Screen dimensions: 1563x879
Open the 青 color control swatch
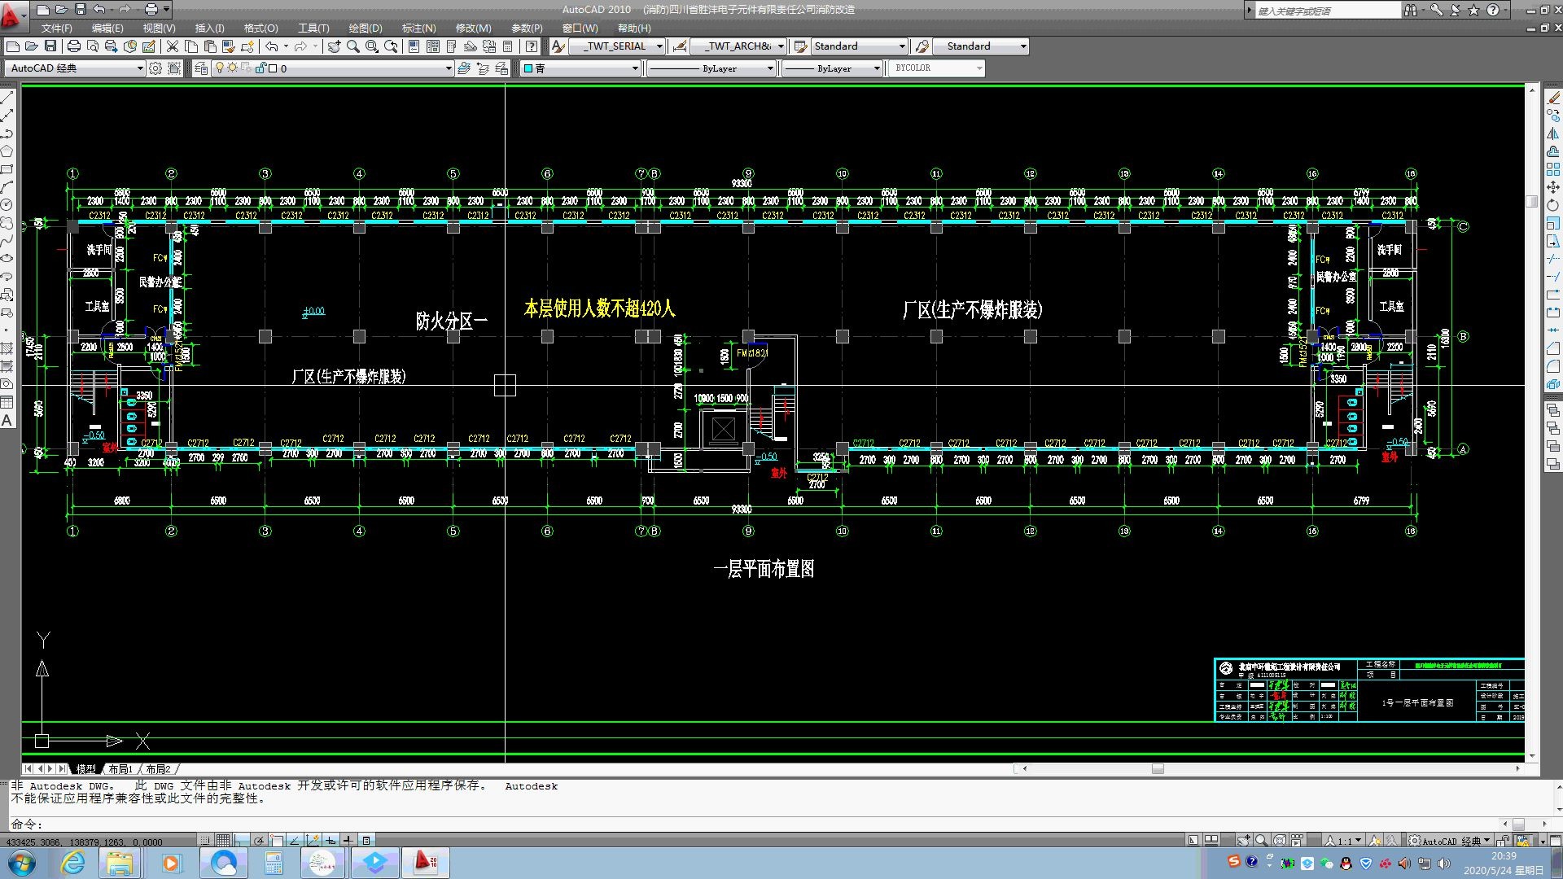coord(580,68)
